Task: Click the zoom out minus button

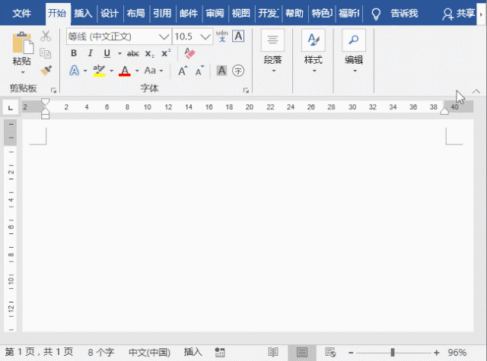Action: click(351, 353)
